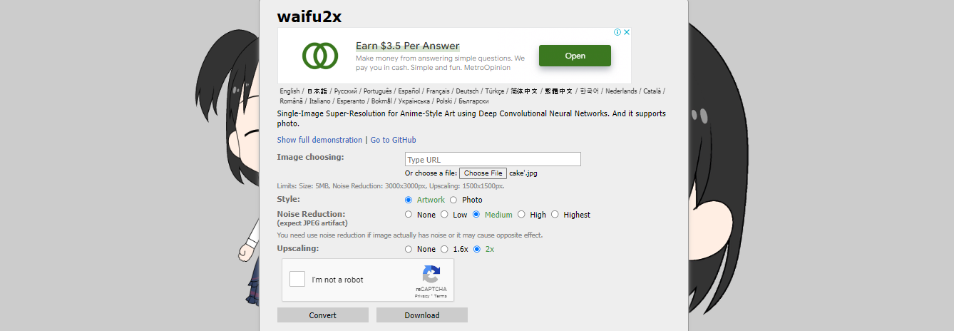954x331 pixels.
Task: Open the Show full demonstration link
Action: (x=319, y=140)
